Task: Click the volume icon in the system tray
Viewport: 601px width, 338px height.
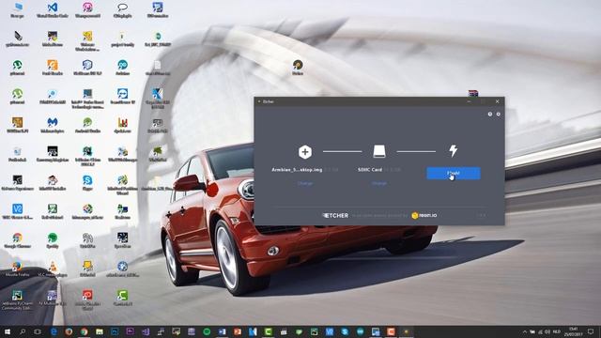Action: pos(547,331)
